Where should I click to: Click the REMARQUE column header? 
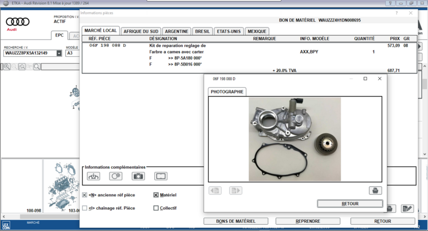click(x=265, y=38)
